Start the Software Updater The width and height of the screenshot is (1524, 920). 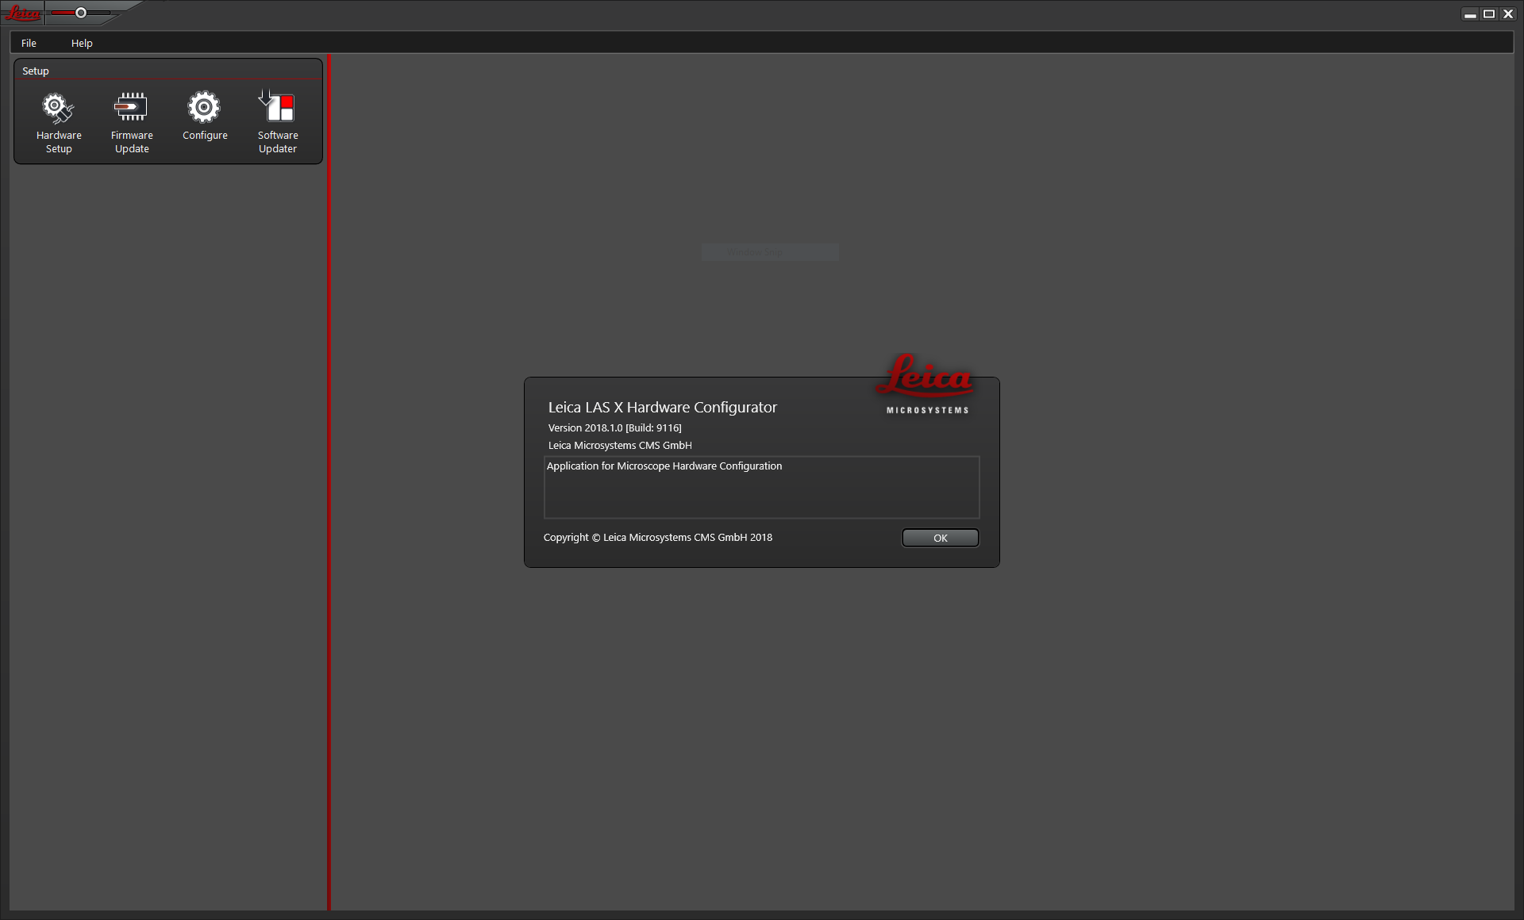coord(278,121)
